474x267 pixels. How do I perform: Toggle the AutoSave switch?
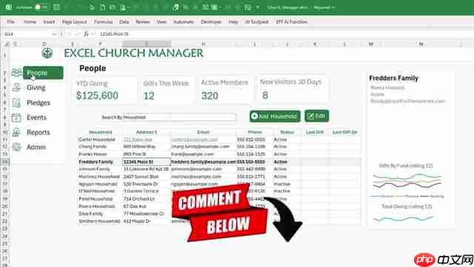(41, 7)
